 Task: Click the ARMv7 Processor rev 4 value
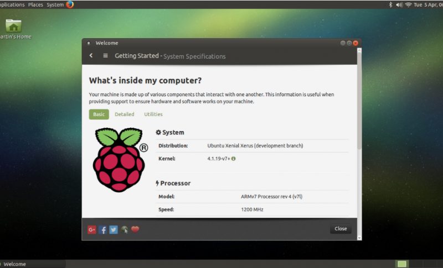coord(271,196)
